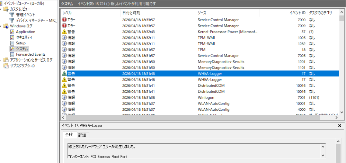
Task: Click the 管理イベント filter icon
Action: coord(12,15)
